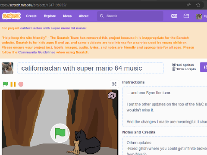
Task: Open the About page
Action: [84, 16]
